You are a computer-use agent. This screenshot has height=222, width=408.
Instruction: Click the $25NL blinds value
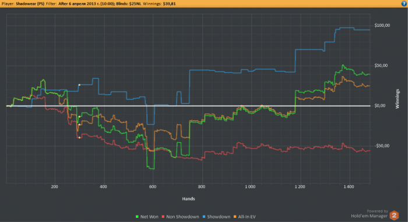tap(135, 3)
